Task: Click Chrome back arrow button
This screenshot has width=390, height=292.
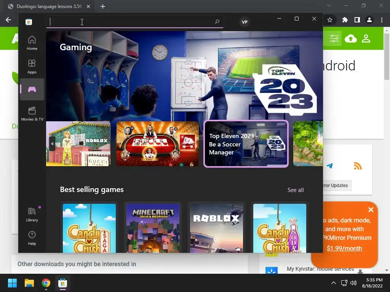Action: [8, 20]
